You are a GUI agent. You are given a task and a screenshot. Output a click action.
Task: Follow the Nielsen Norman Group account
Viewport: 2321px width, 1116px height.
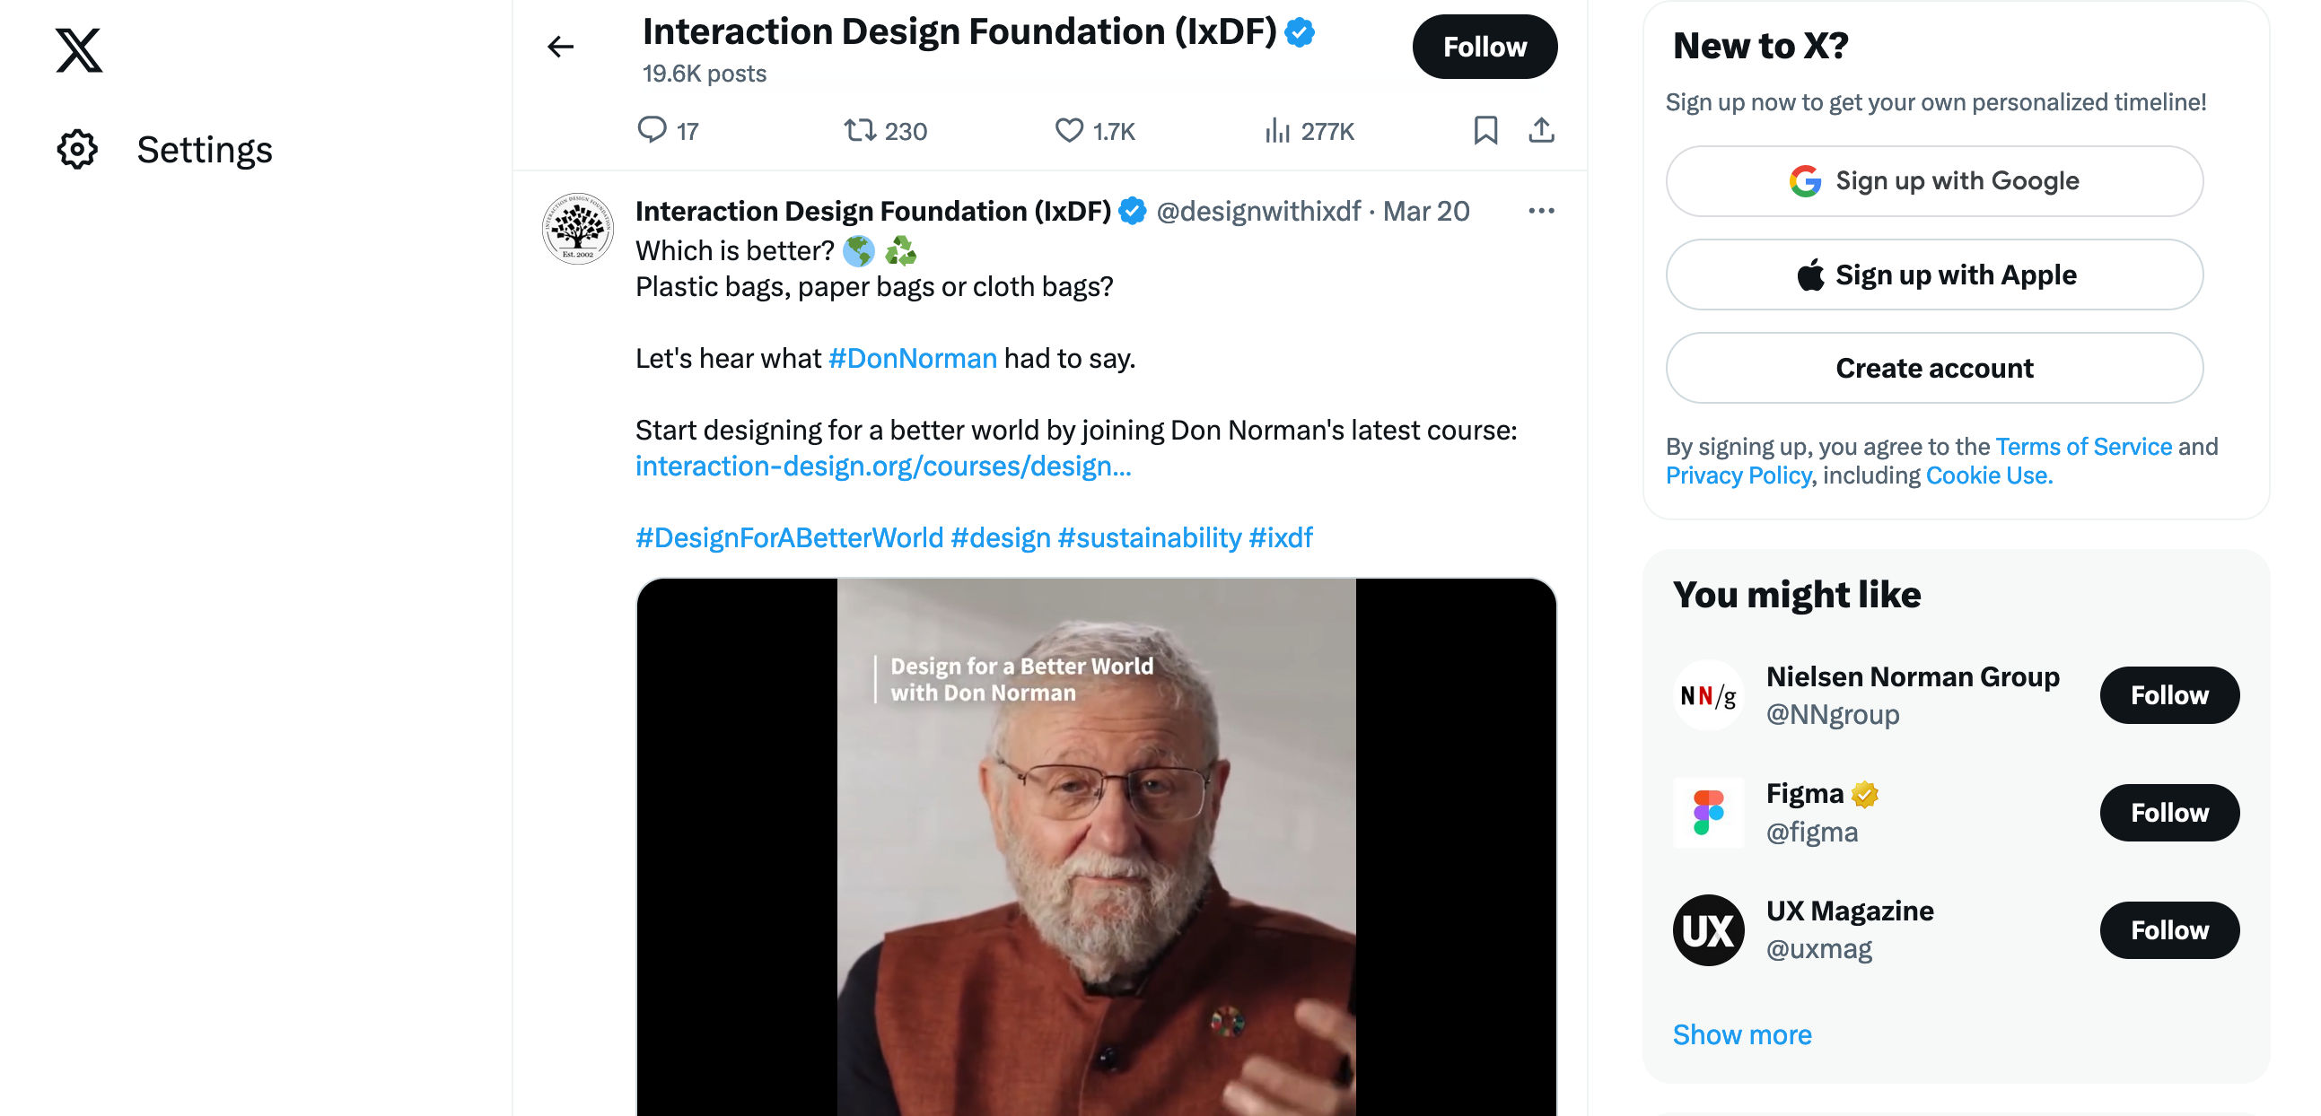2168,694
